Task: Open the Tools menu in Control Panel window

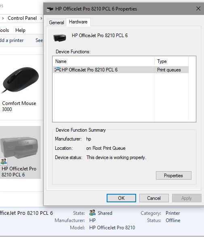Action: pyautogui.click(x=4, y=30)
